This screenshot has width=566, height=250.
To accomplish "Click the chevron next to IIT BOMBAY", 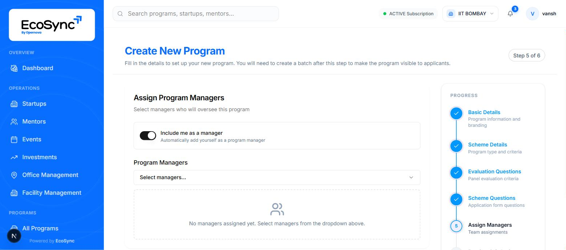I will [492, 14].
